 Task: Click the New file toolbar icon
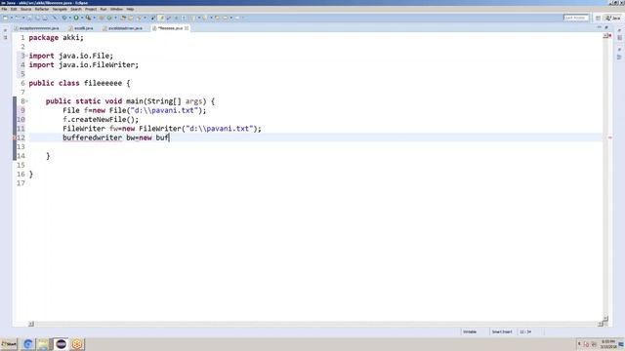5,18
